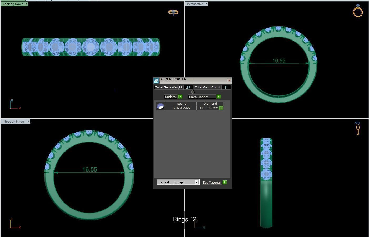Click the ring icon in Perspective viewport corner

pyautogui.click(x=358, y=11)
